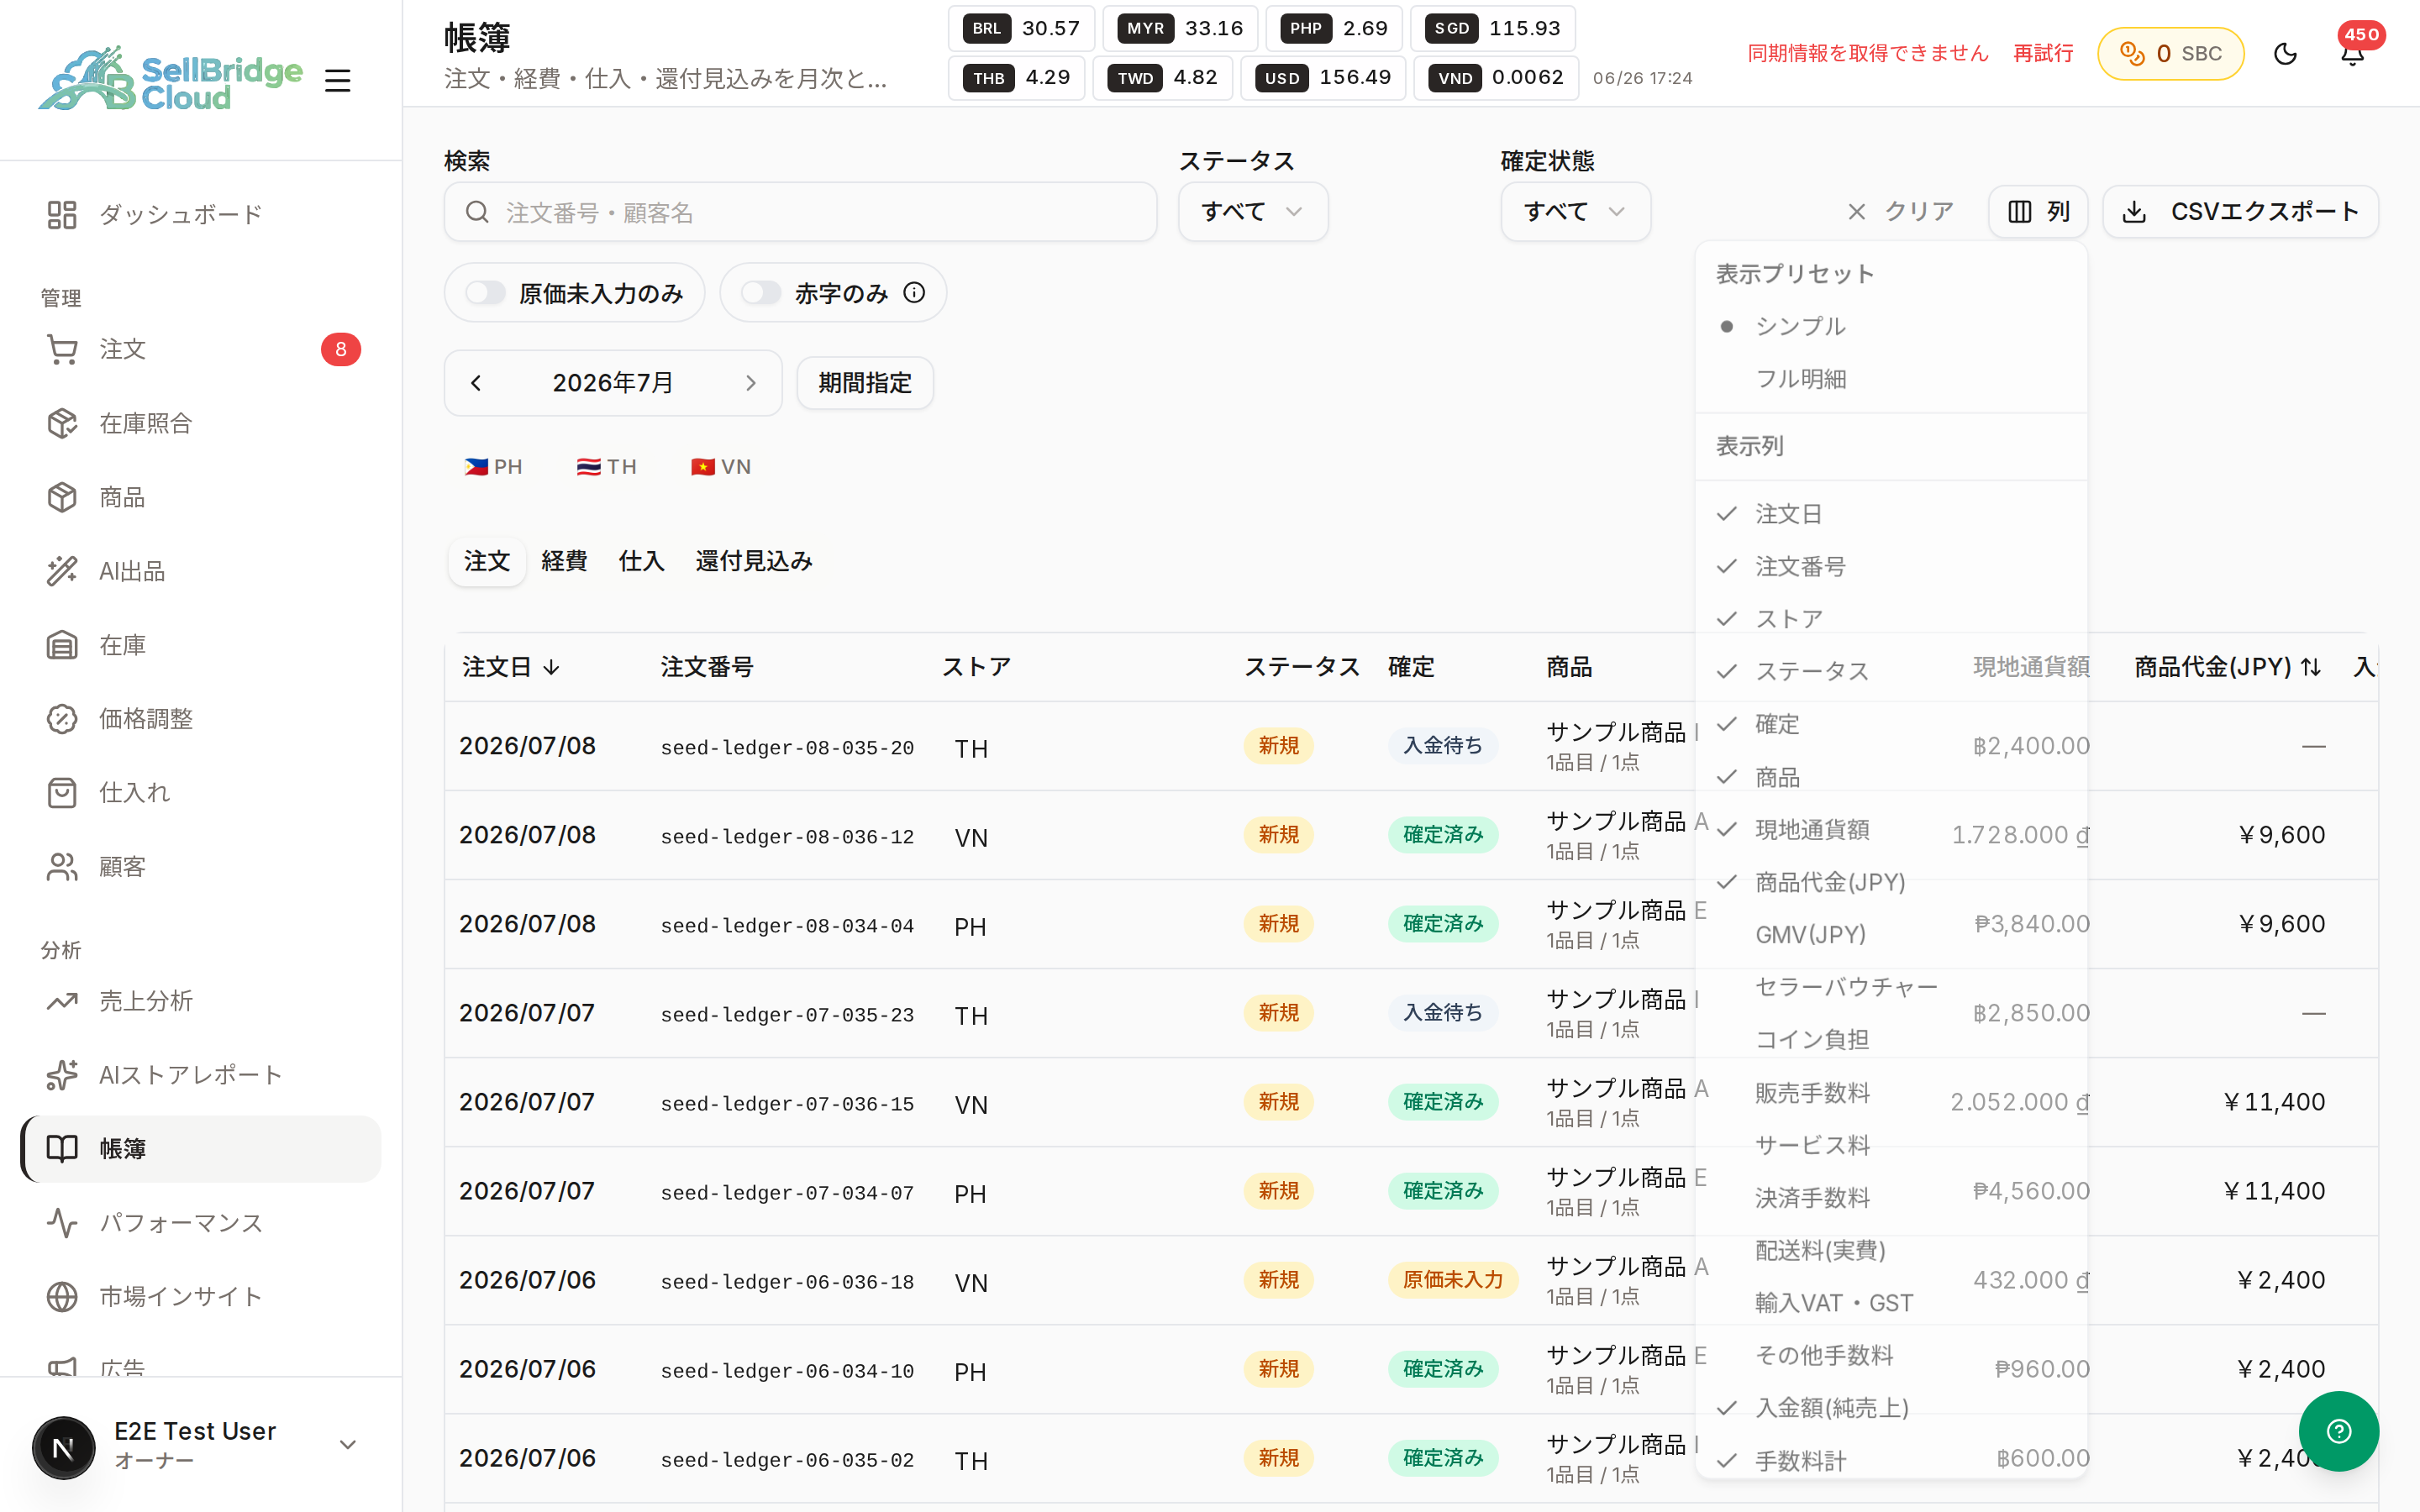Click the help question mark button

pos(2338,1431)
